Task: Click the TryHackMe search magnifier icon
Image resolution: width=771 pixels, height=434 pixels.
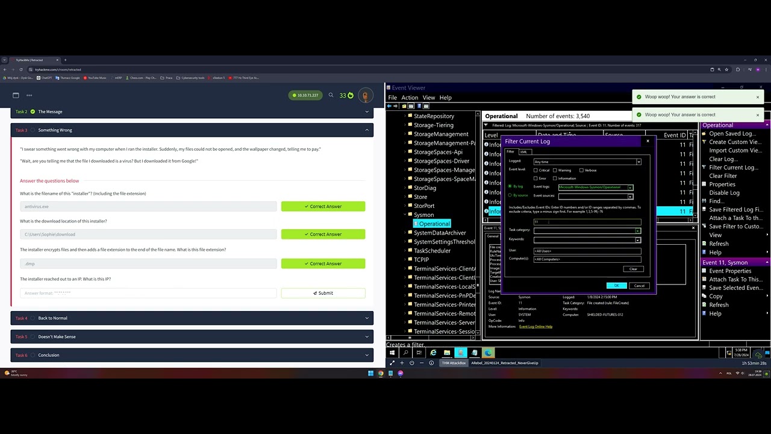Action: click(331, 95)
